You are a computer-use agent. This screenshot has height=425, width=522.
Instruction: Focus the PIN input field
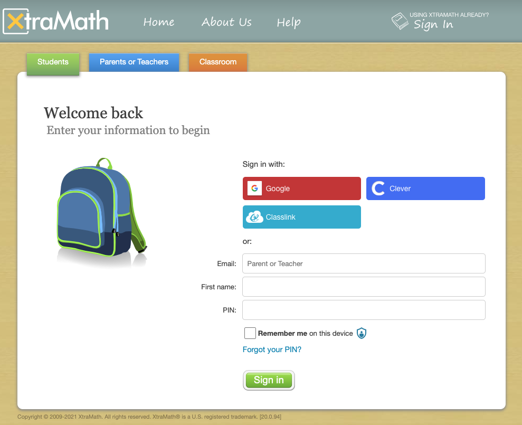[x=364, y=310]
